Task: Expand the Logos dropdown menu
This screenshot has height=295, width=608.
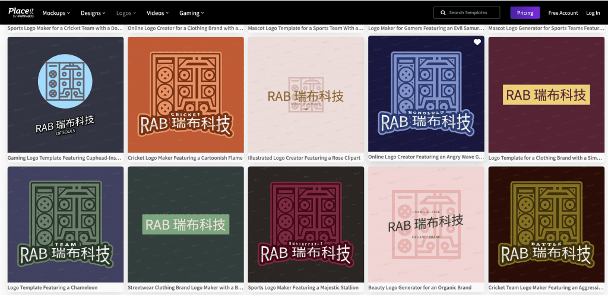Action: tap(126, 12)
